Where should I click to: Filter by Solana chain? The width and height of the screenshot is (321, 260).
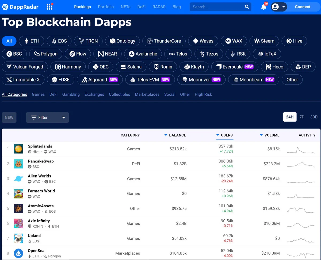click(x=131, y=67)
